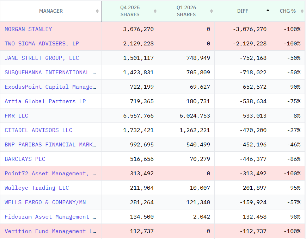Image resolution: width=306 pixels, height=239 pixels.
Task: Select ExodusPoint change -90%
Action: click(294, 87)
